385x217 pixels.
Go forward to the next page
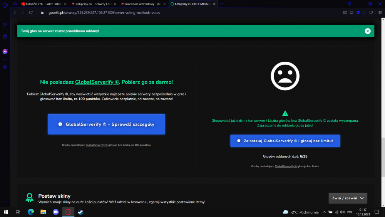coord(23,13)
